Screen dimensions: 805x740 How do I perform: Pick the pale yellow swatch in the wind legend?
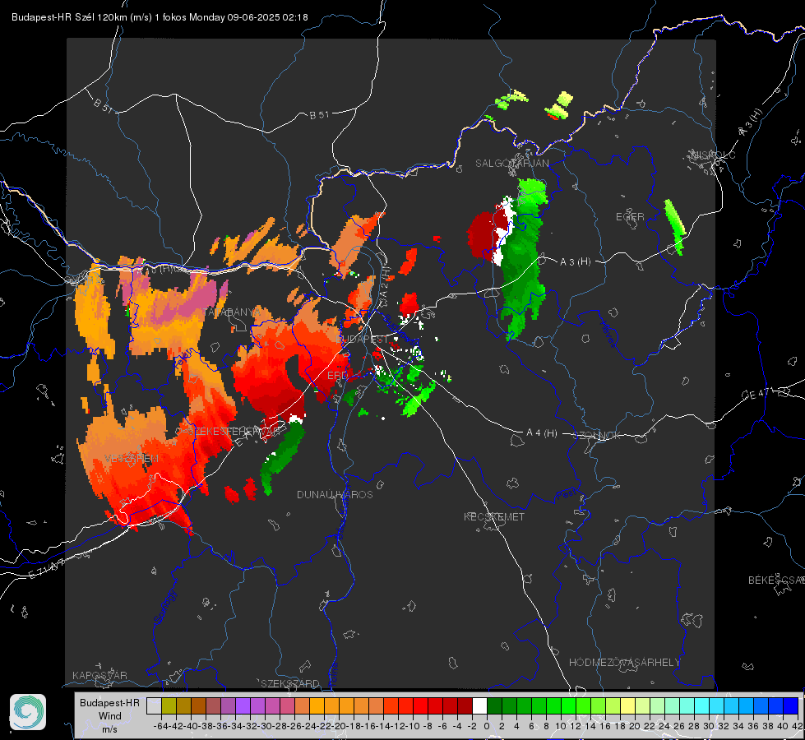(x=627, y=705)
